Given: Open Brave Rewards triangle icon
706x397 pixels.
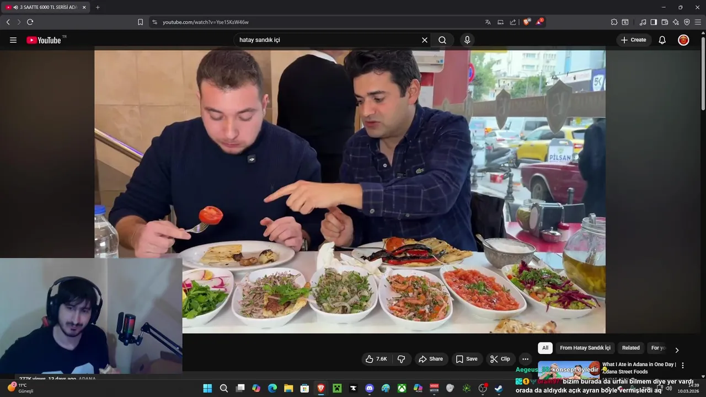Looking at the screenshot, I should click(539, 22).
